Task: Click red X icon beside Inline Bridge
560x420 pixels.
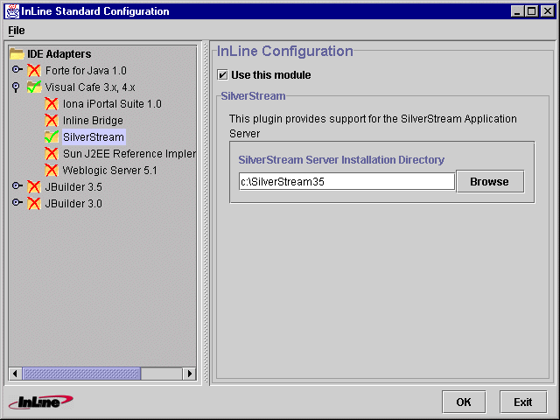Action: coord(52,121)
